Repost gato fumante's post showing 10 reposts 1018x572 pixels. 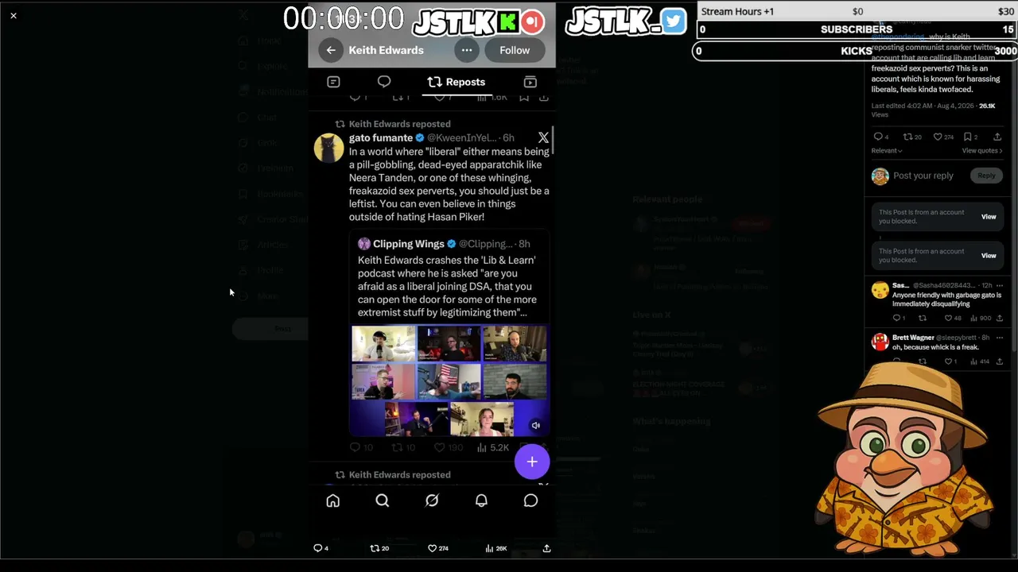[404, 447]
